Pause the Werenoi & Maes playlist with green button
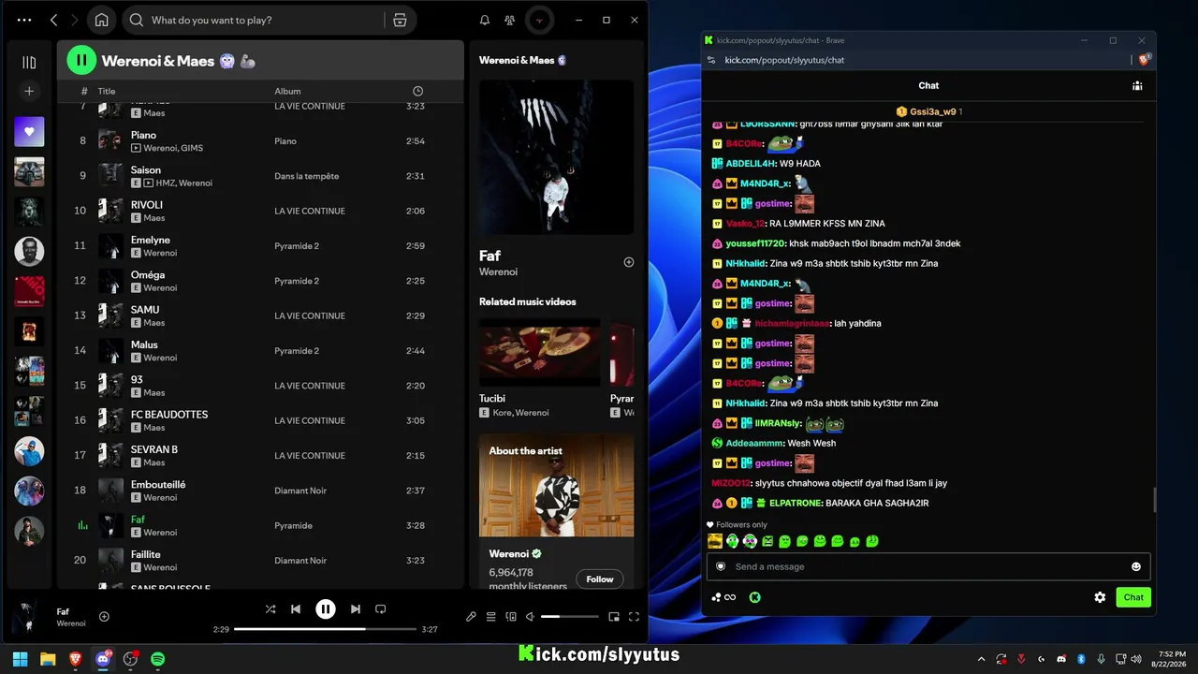The image size is (1198, 674). point(81,61)
